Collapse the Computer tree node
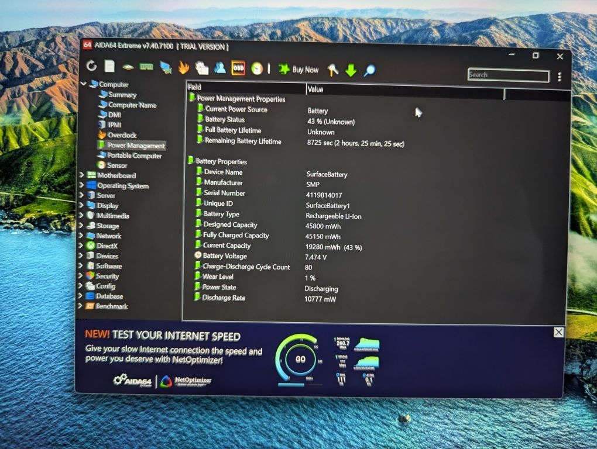597x449 pixels. click(84, 84)
